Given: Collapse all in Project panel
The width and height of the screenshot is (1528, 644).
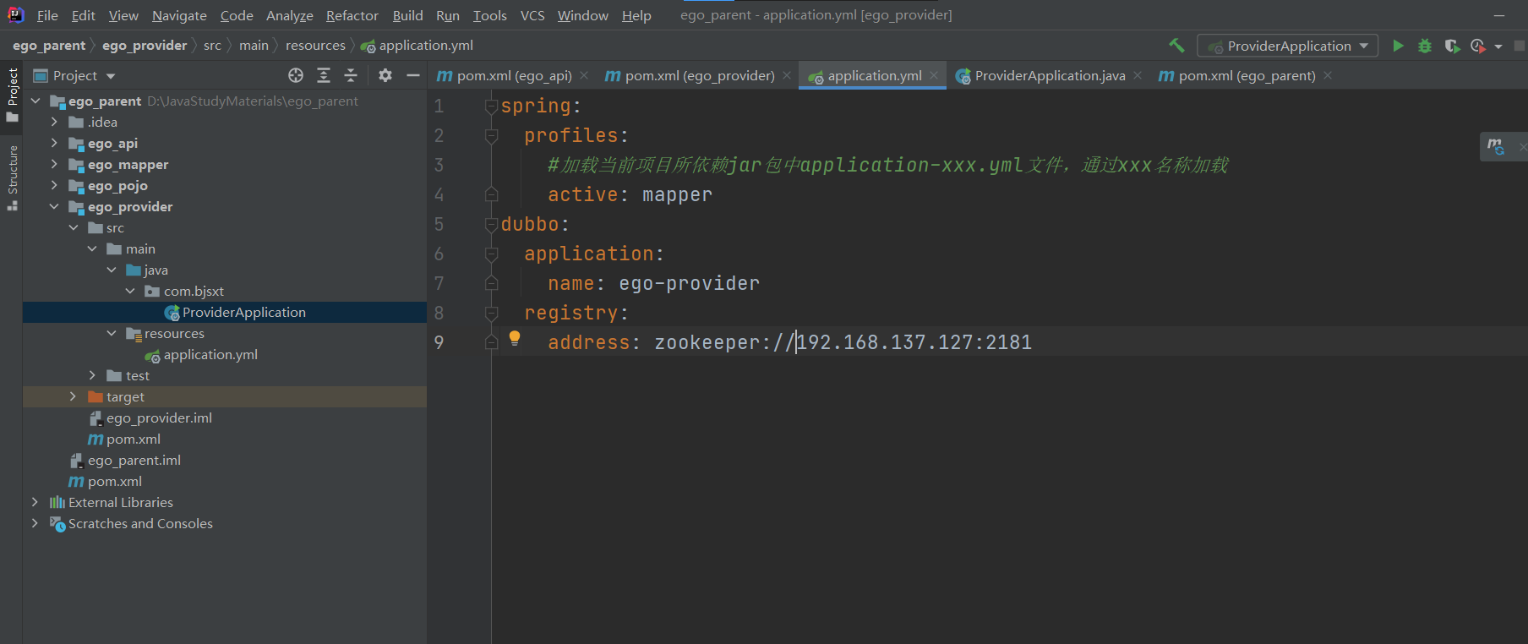Looking at the screenshot, I should (x=351, y=75).
